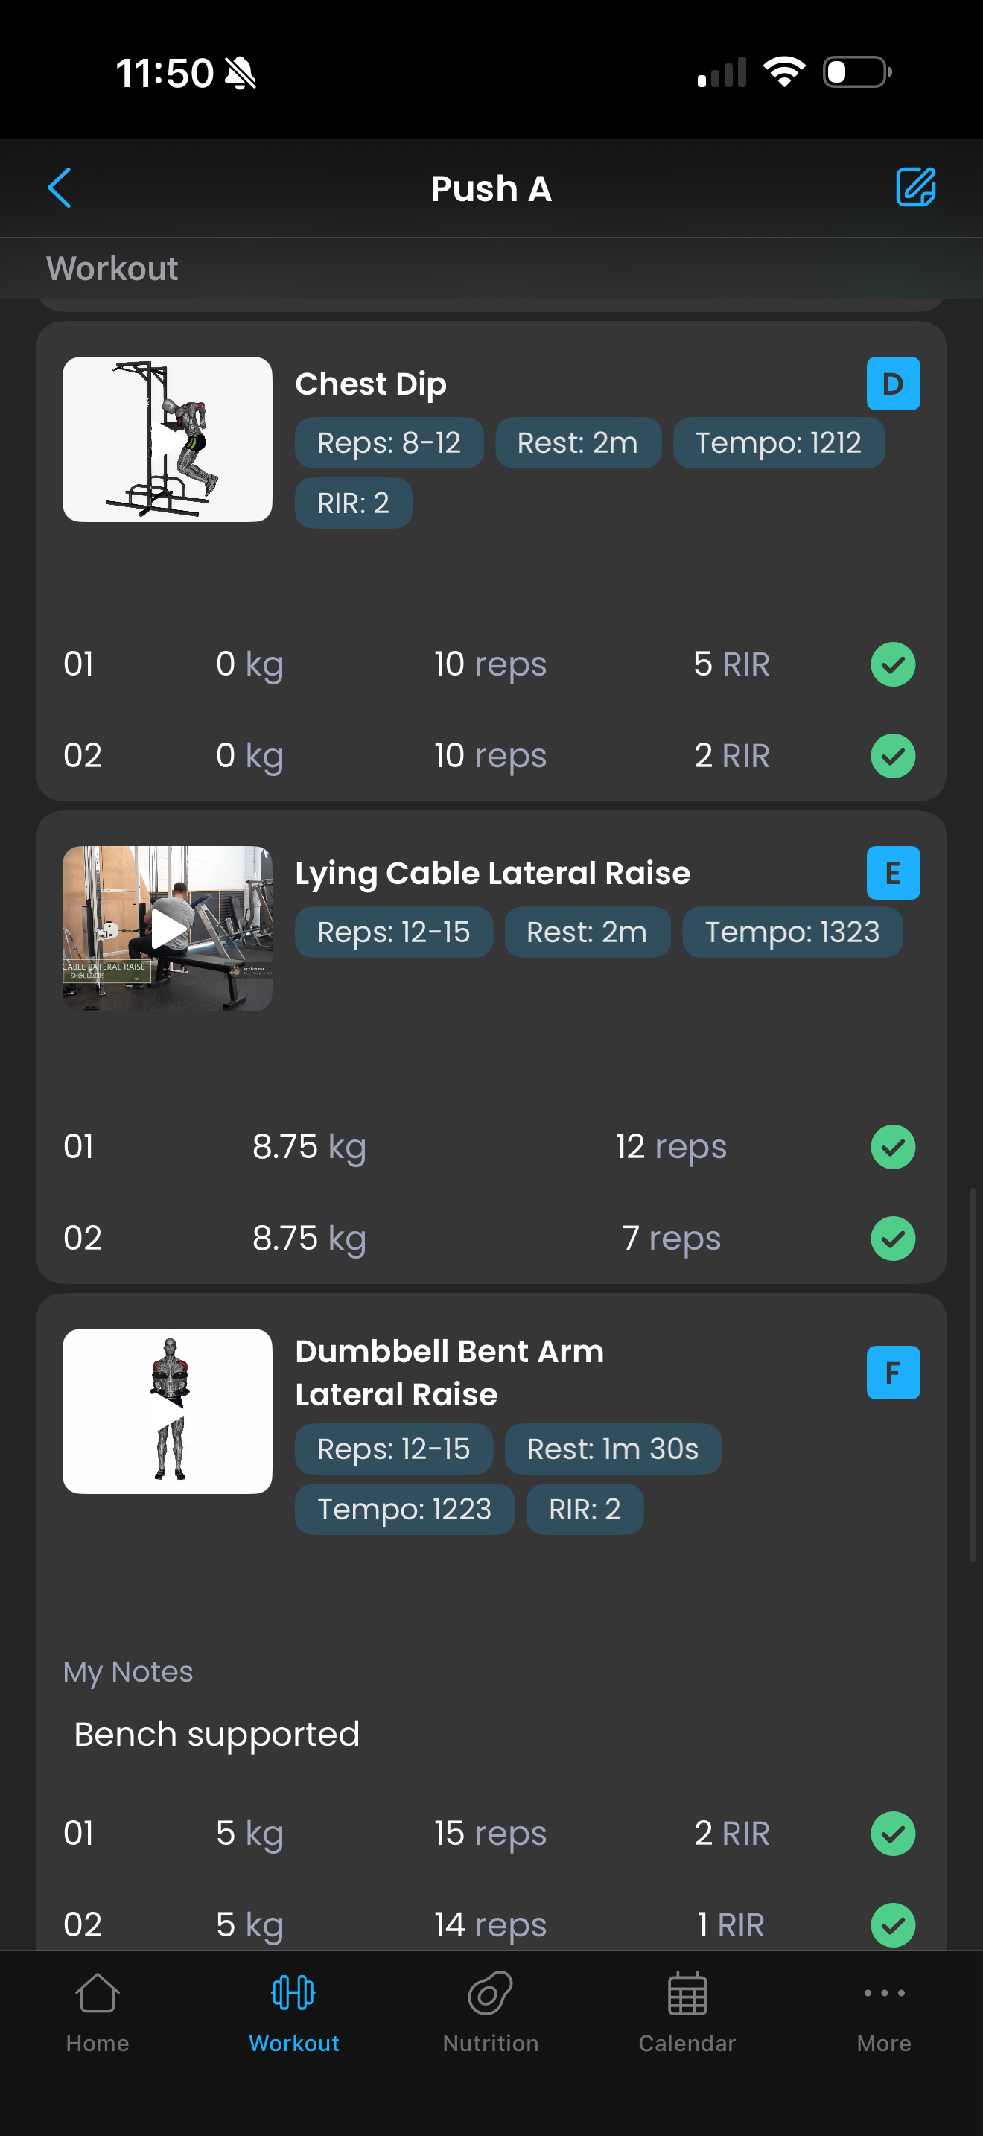Tap the back arrow chevron
Viewport: 983px width, 2136px height.
pyautogui.click(x=60, y=188)
